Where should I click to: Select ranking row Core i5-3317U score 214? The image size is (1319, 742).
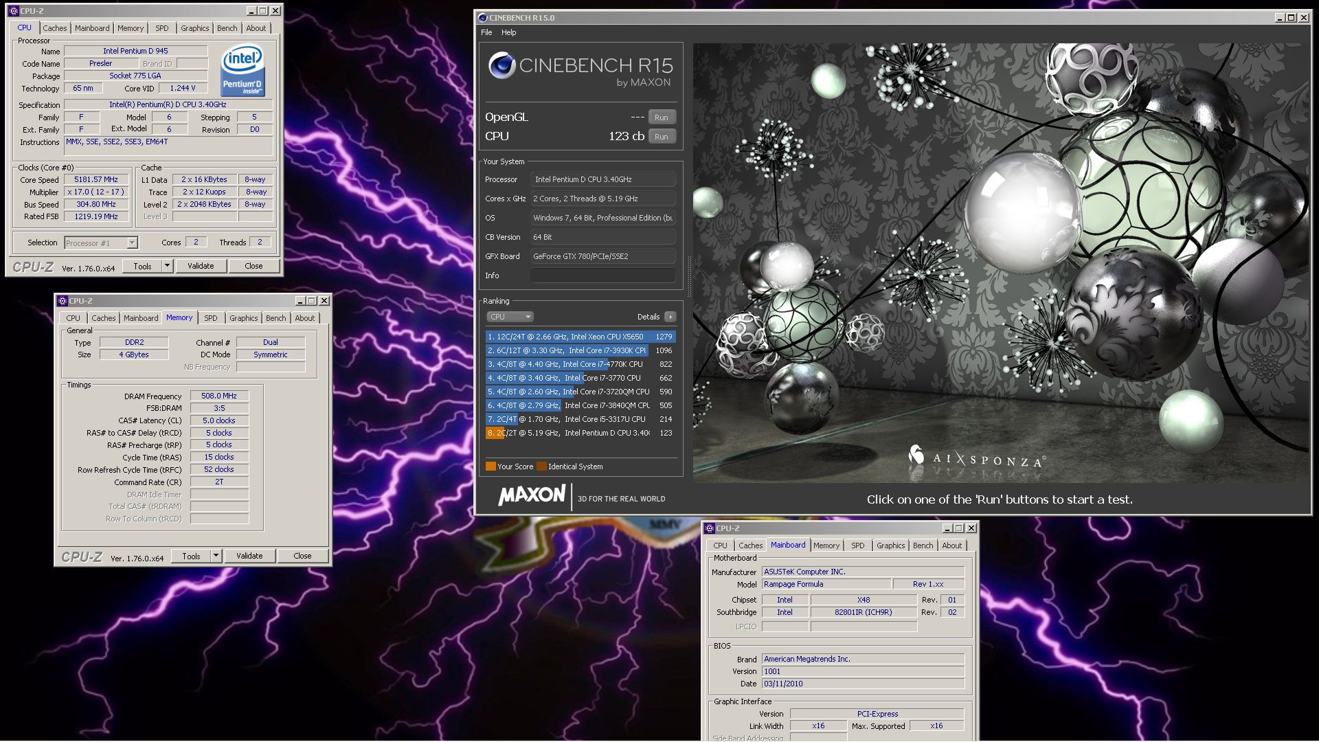point(580,419)
